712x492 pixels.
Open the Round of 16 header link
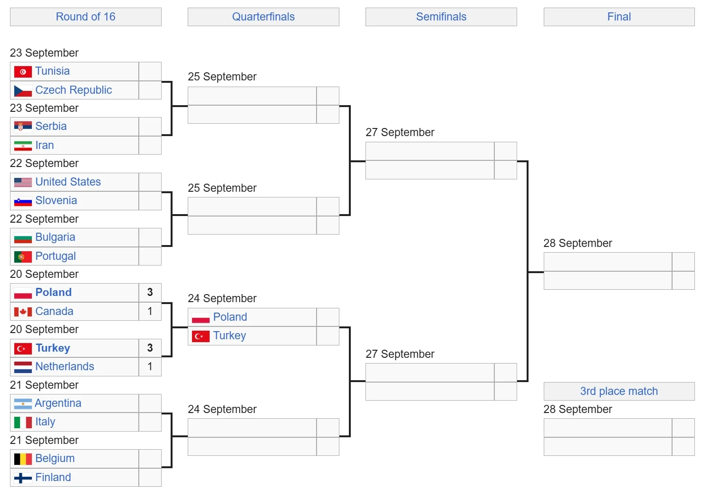(86, 17)
